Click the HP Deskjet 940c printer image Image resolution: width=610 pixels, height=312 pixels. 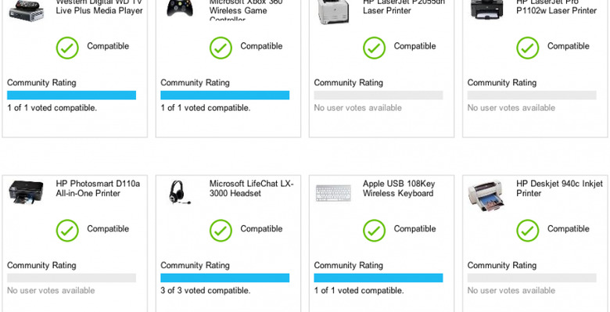[x=486, y=195]
